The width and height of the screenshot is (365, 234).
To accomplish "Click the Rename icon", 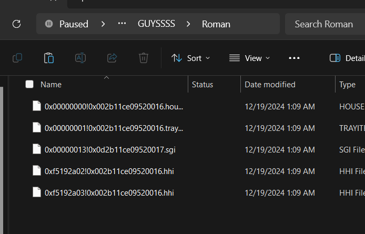I will click(x=80, y=58).
